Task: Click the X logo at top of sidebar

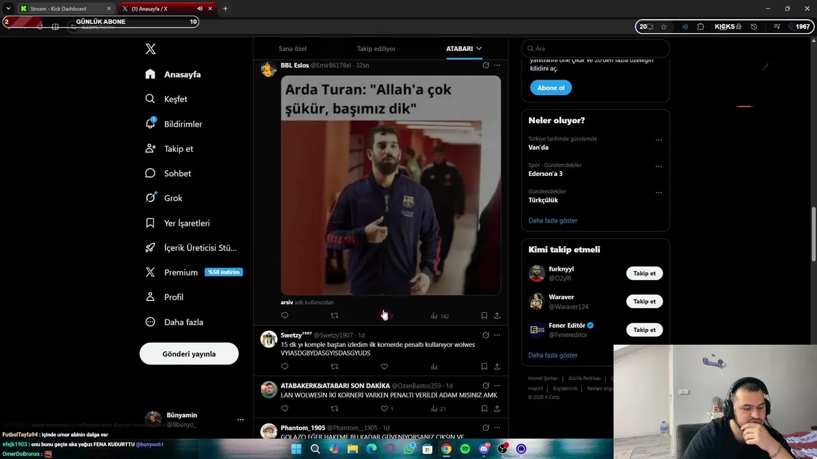Action: [x=150, y=49]
